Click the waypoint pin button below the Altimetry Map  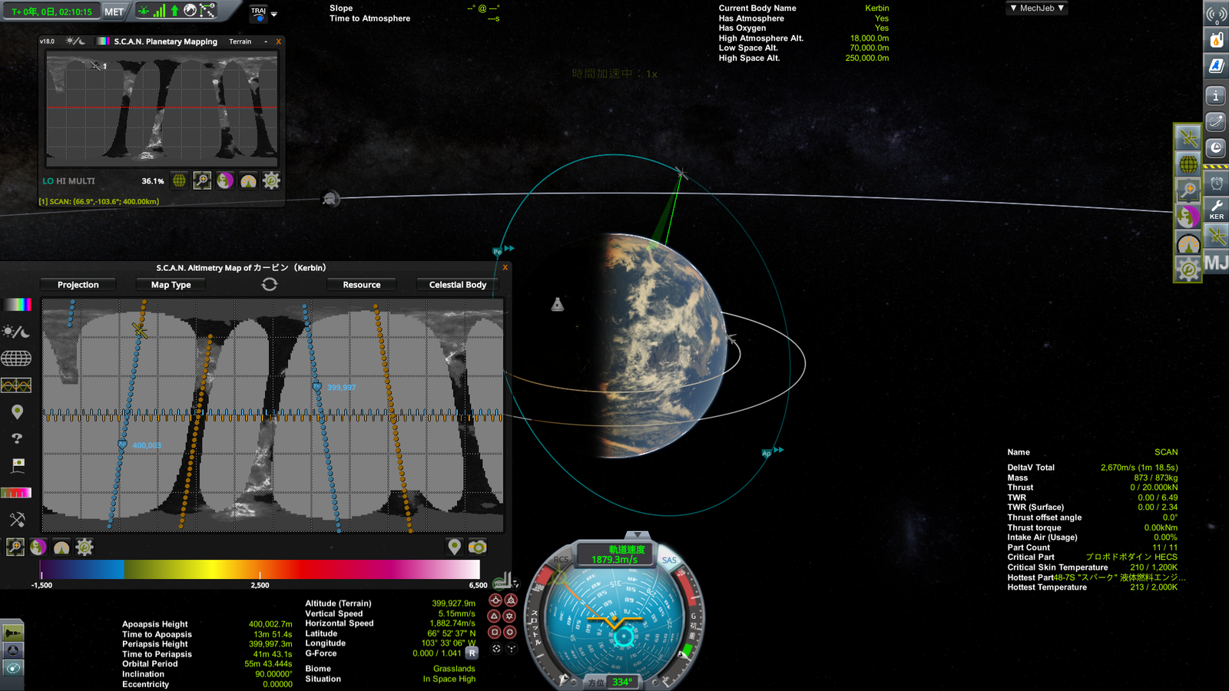[x=454, y=547]
